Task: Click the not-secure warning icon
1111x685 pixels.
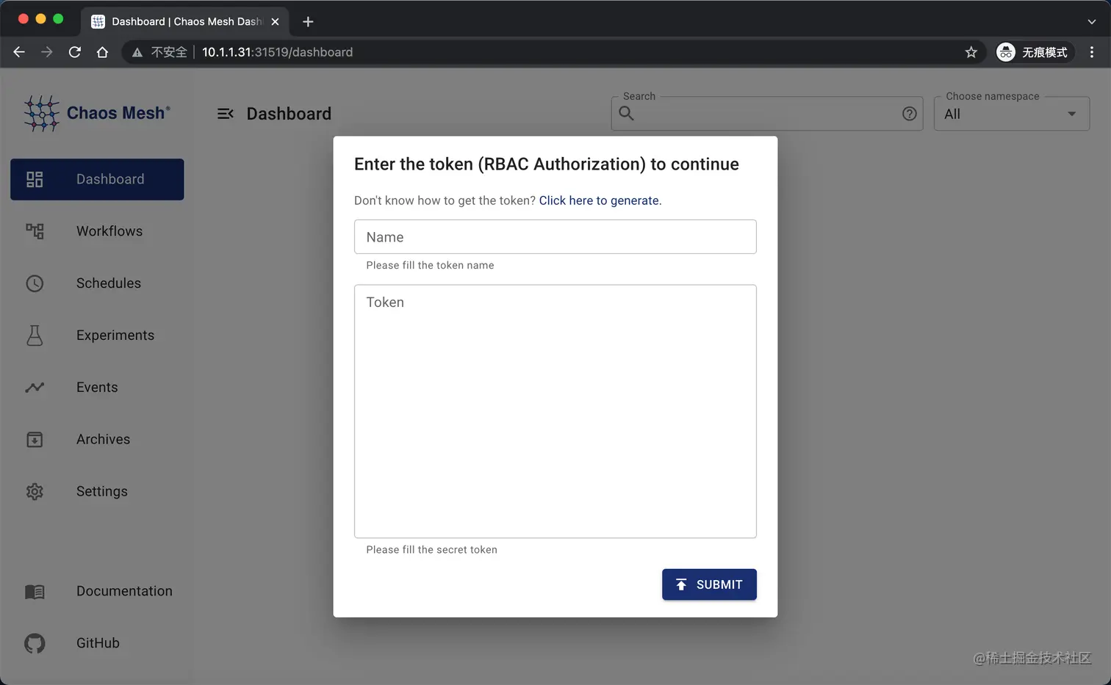Action: point(137,52)
